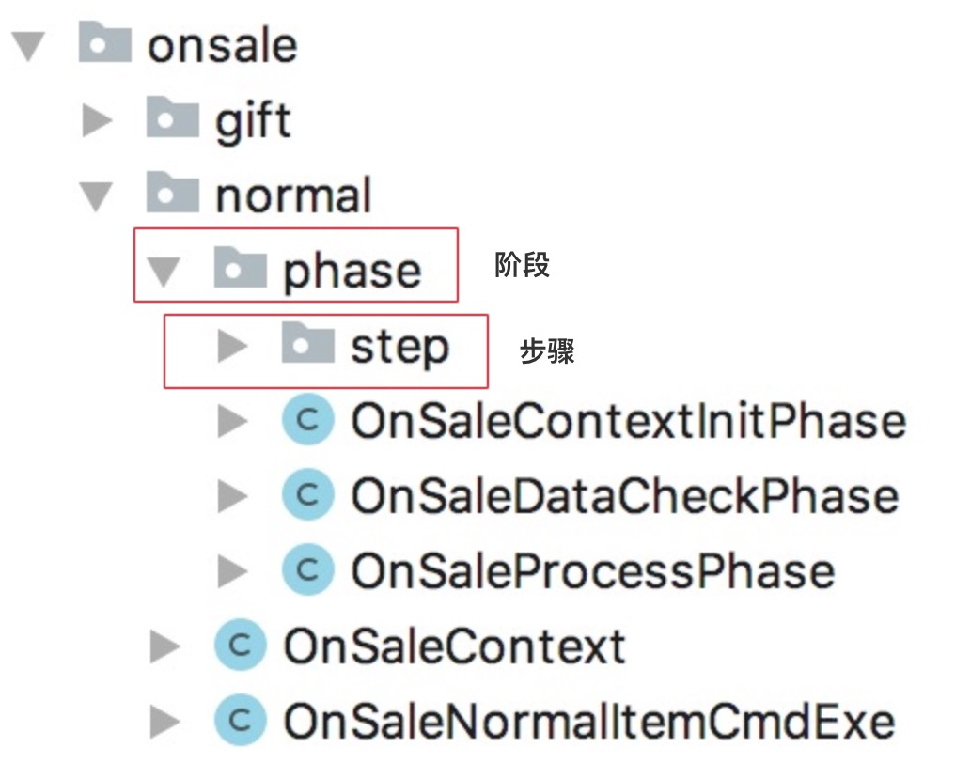The width and height of the screenshot is (955, 763).
Task: Click the OnSaleContextInitPhase class icon
Action: [x=308, y=420]
